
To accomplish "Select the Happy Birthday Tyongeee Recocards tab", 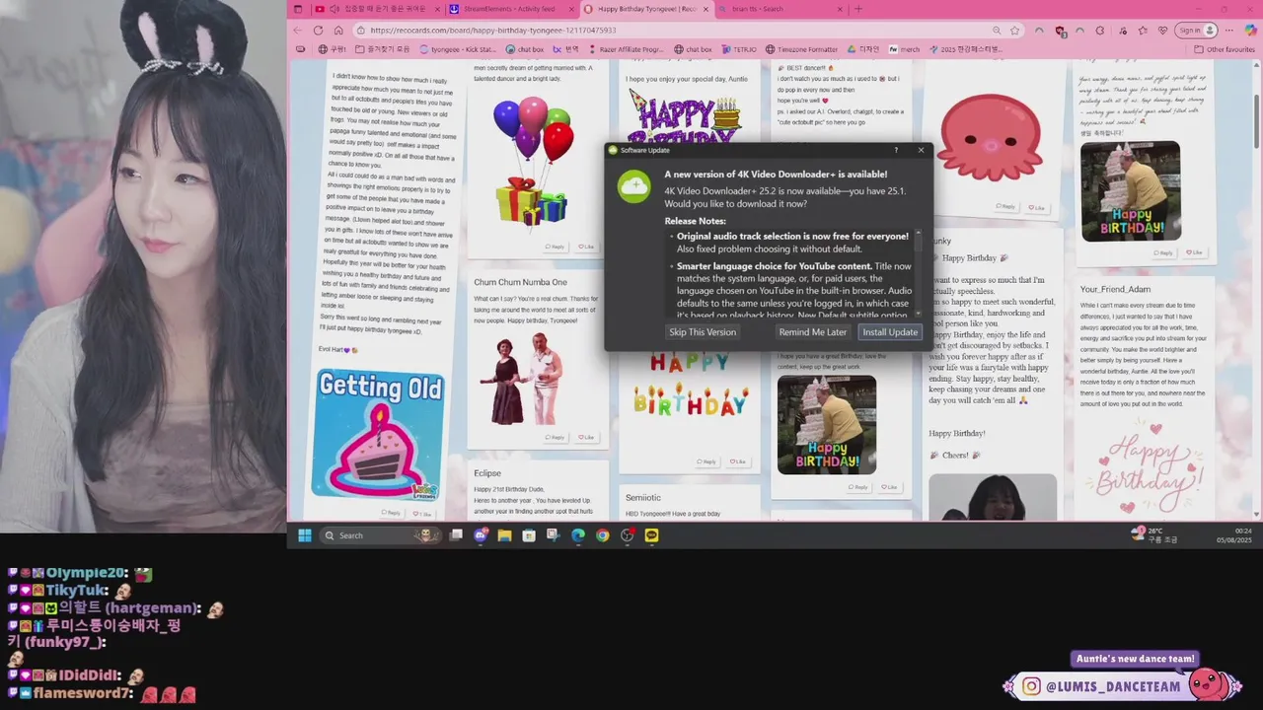I will point(646,9).
